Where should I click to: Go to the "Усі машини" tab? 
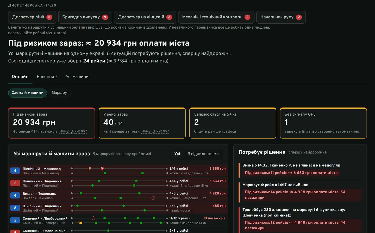coord(77,77)
